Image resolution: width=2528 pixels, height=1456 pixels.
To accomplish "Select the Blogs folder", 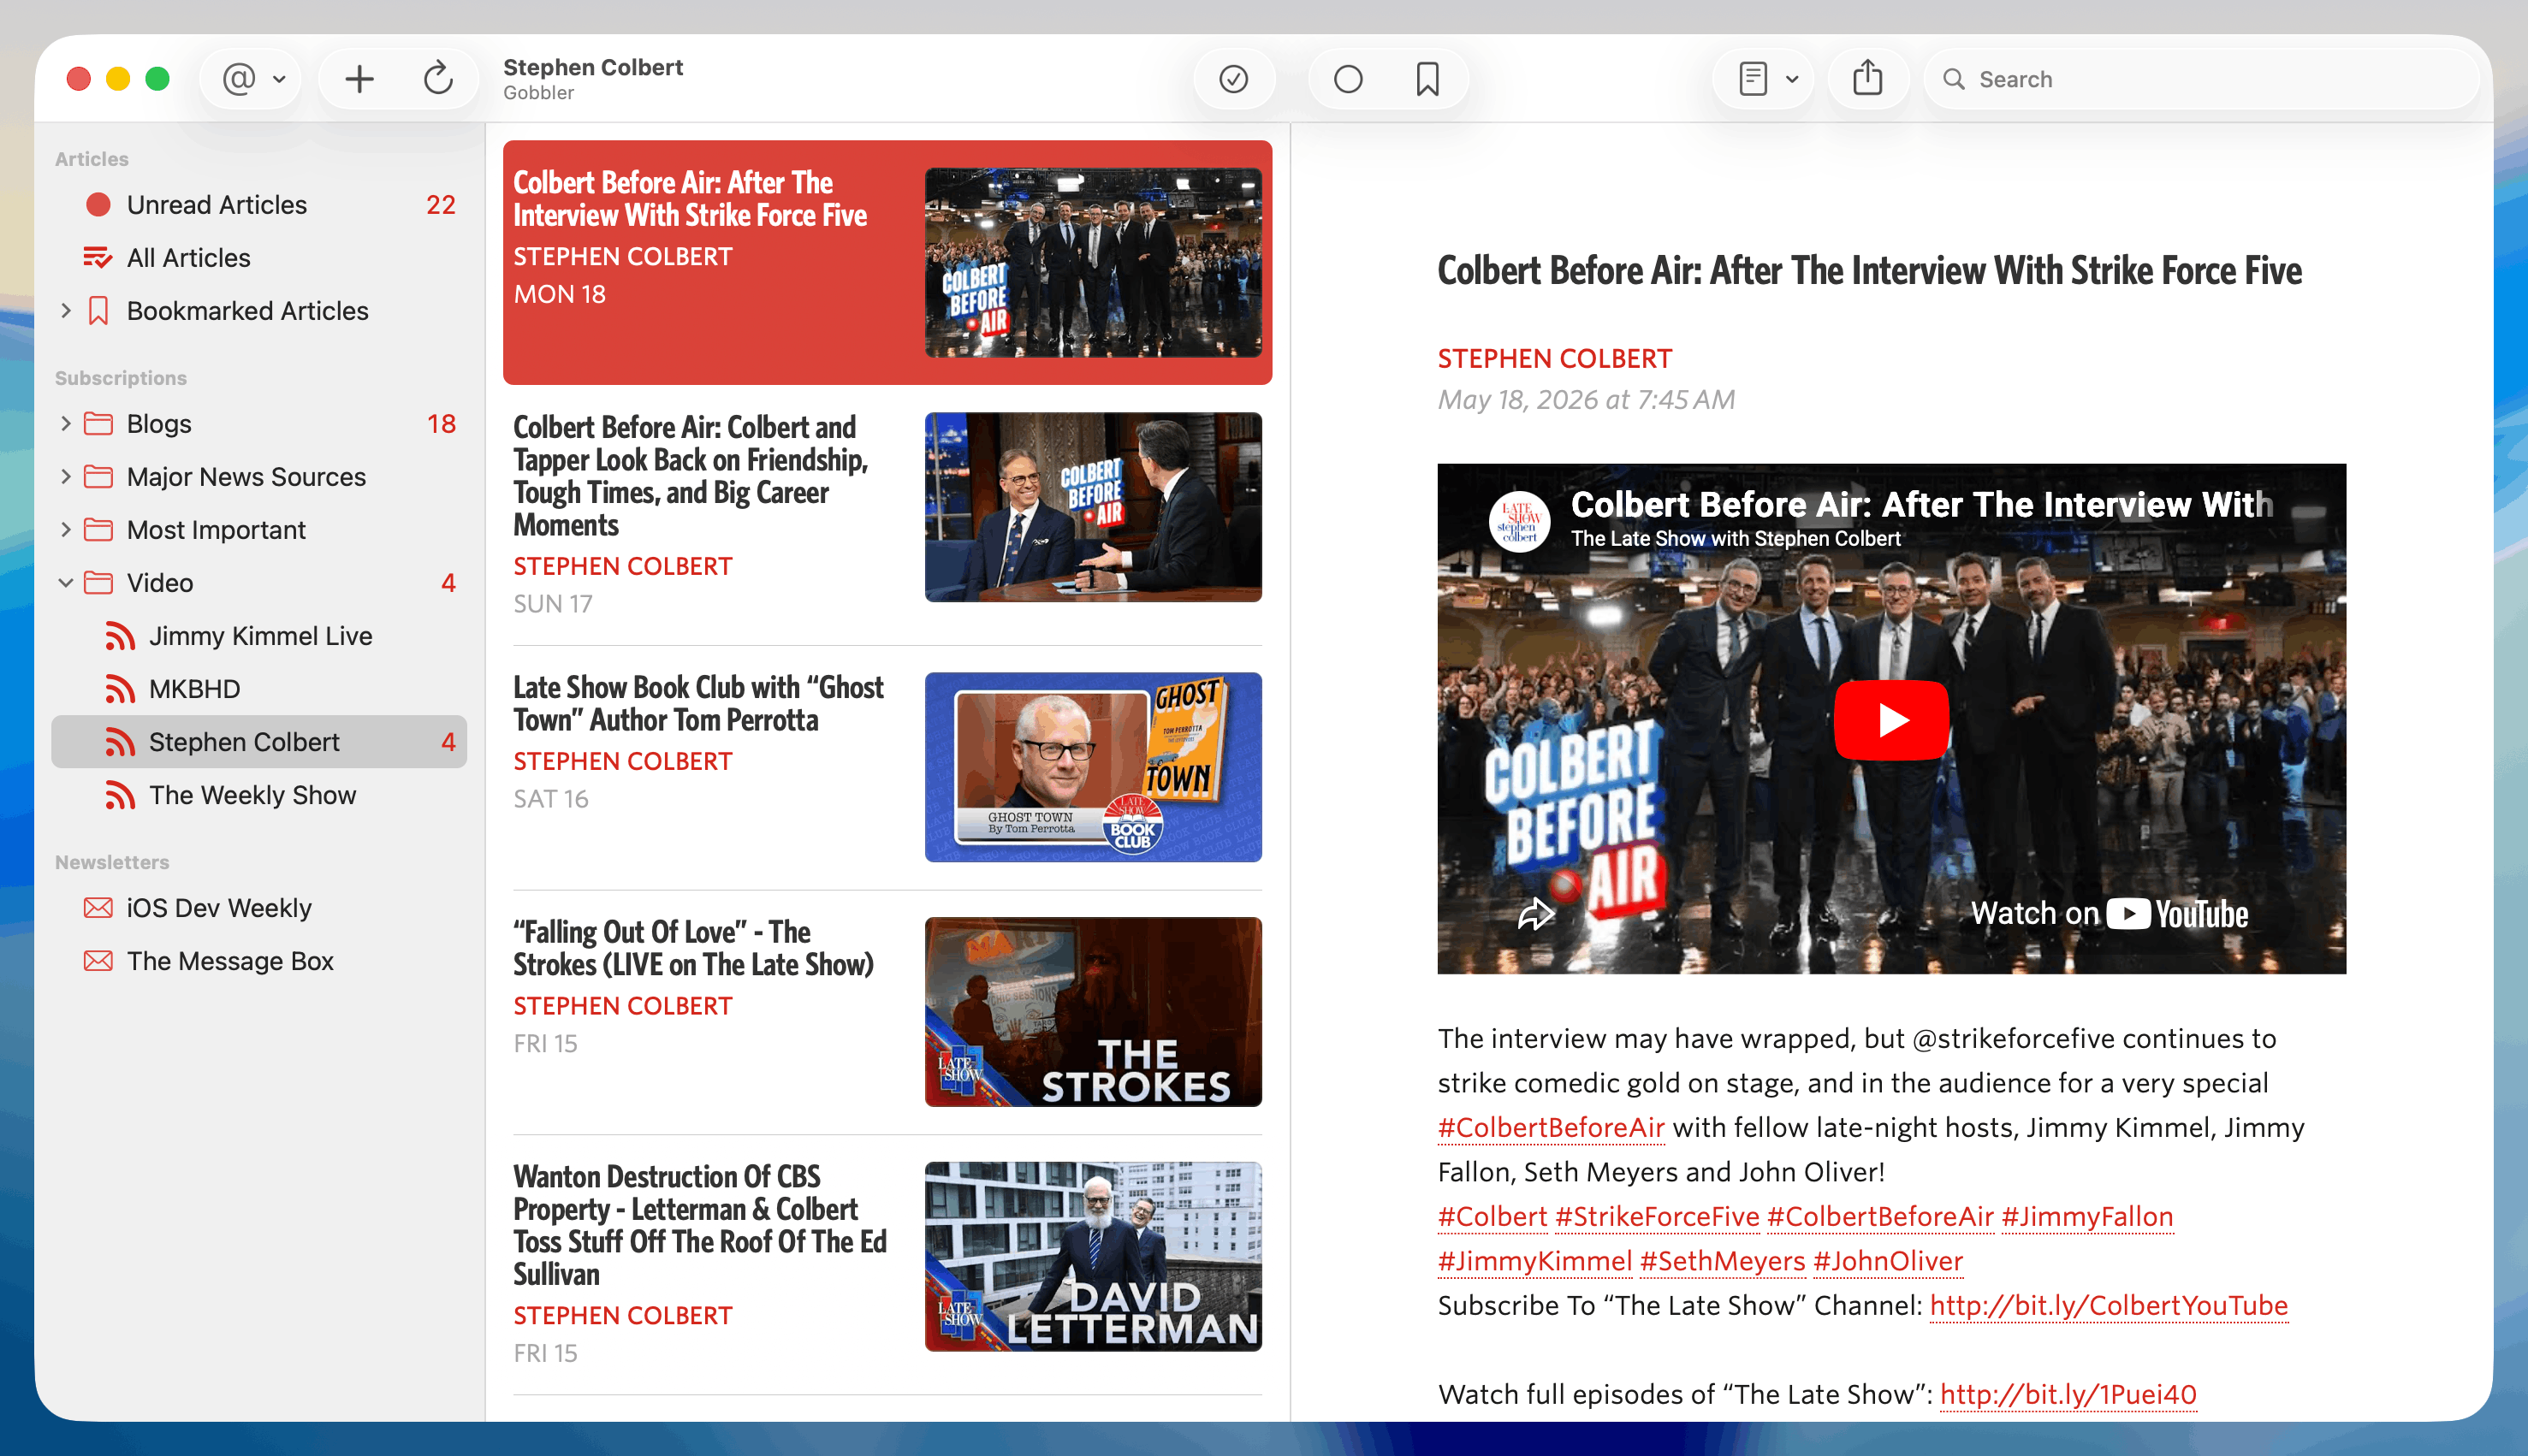I will click(259, 424).
